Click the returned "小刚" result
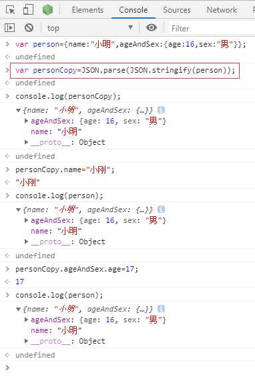Viewport: 255px width, 379px height. pos(27,182)
